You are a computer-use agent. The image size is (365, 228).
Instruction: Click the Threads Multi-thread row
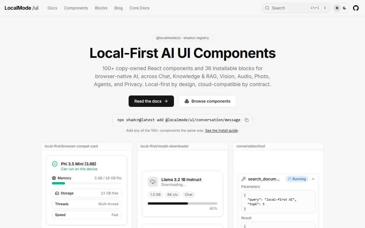pyautogui.click(x=87, y=204)
